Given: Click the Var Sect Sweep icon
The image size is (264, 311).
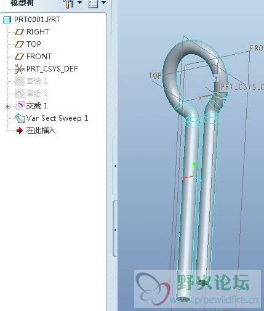Looking at the screenshot, I should click(20, 118).
